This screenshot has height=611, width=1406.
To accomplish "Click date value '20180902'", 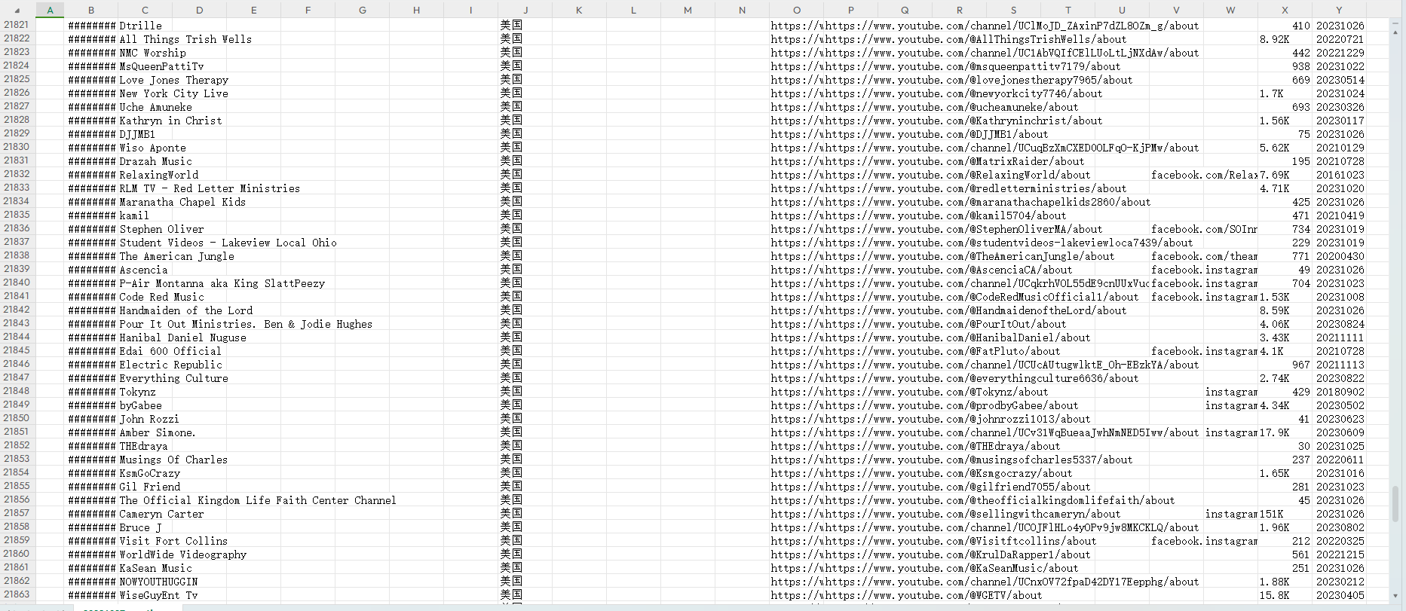I will 1340,392.
